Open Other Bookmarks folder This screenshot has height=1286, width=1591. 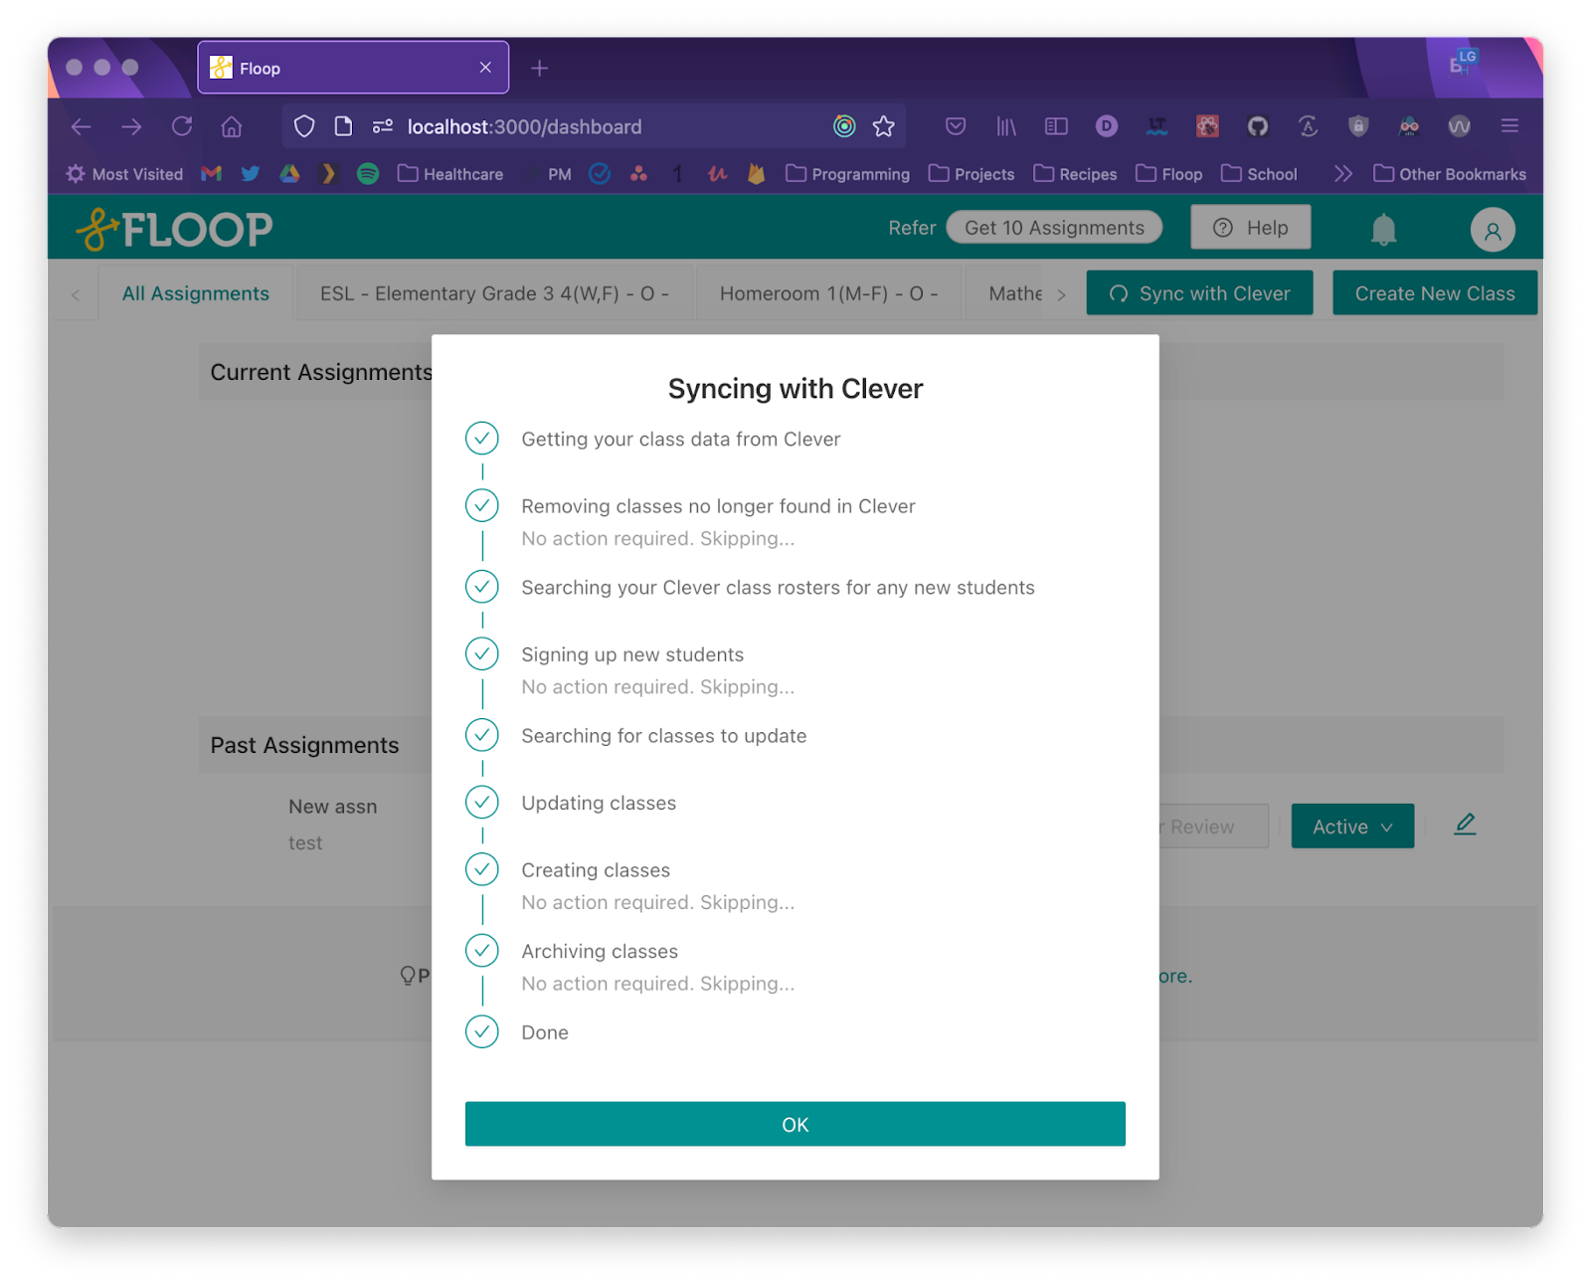tap(1450, 174)
